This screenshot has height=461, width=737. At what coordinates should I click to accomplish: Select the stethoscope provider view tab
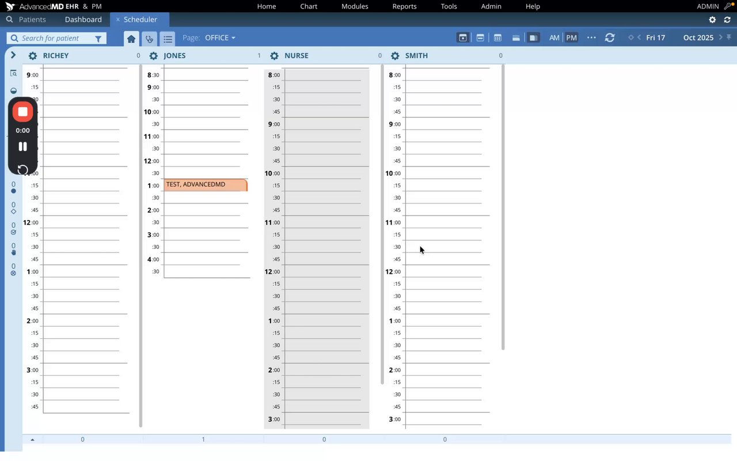coord(149,39)
